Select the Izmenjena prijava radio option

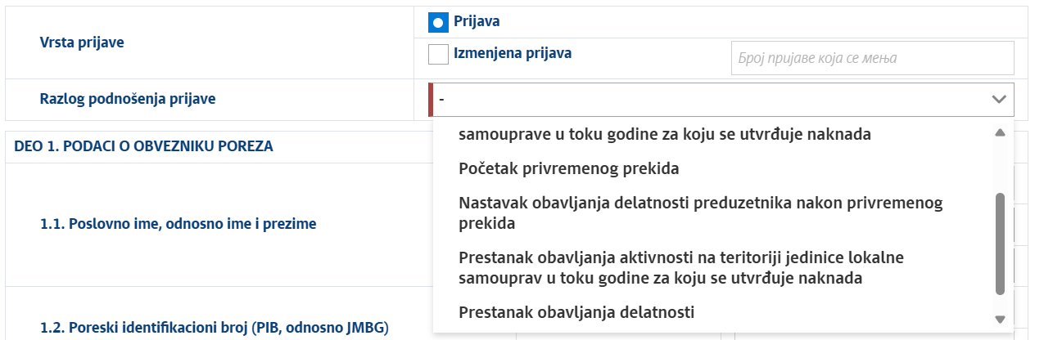click(x=438, y=55)
